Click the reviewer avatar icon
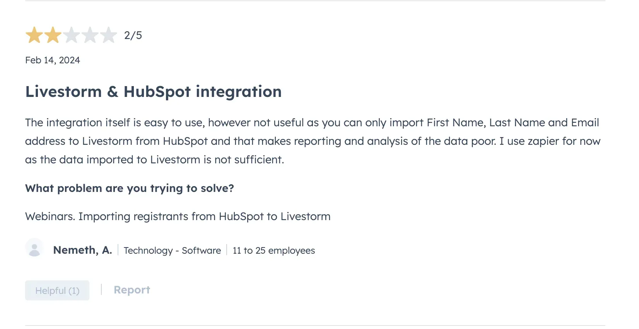Screen dimensions: 639x329 coord(35,249)
